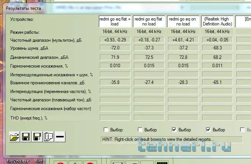Click the 'Realtek High Definition Audio' device name box
This screenshot has width=251, height=164.
coord(217,21)
